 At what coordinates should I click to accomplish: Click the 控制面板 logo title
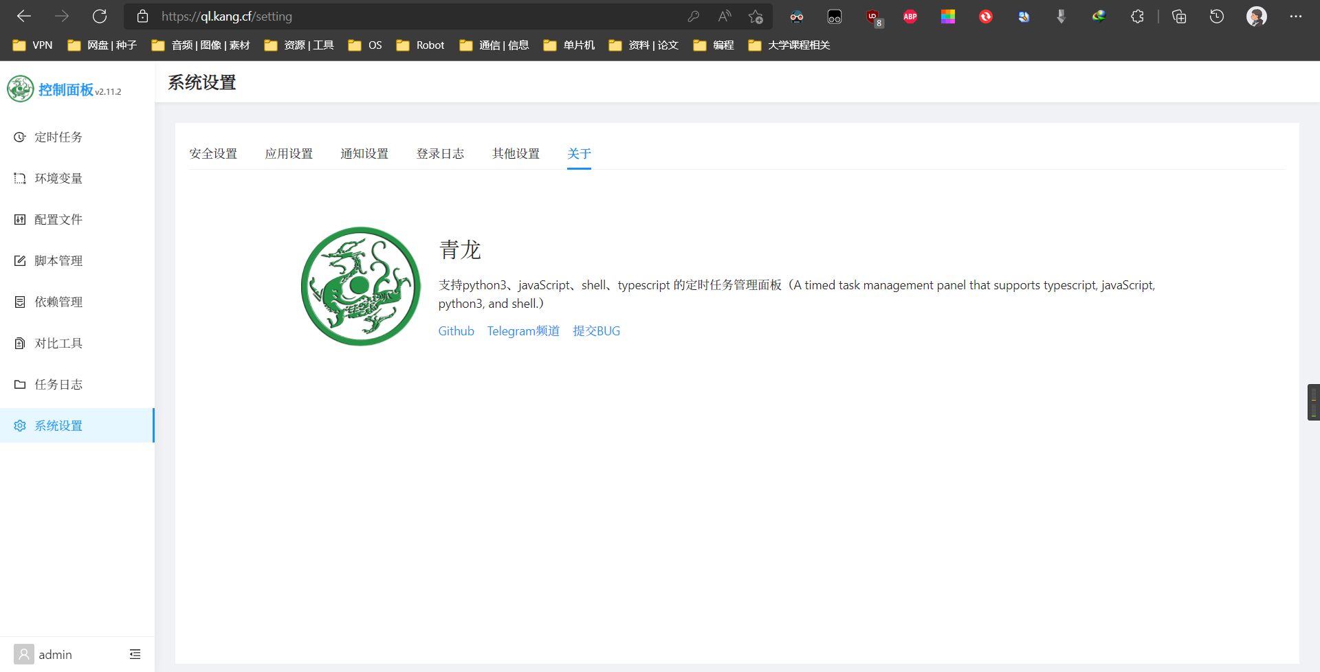click(x=66, y=89)
